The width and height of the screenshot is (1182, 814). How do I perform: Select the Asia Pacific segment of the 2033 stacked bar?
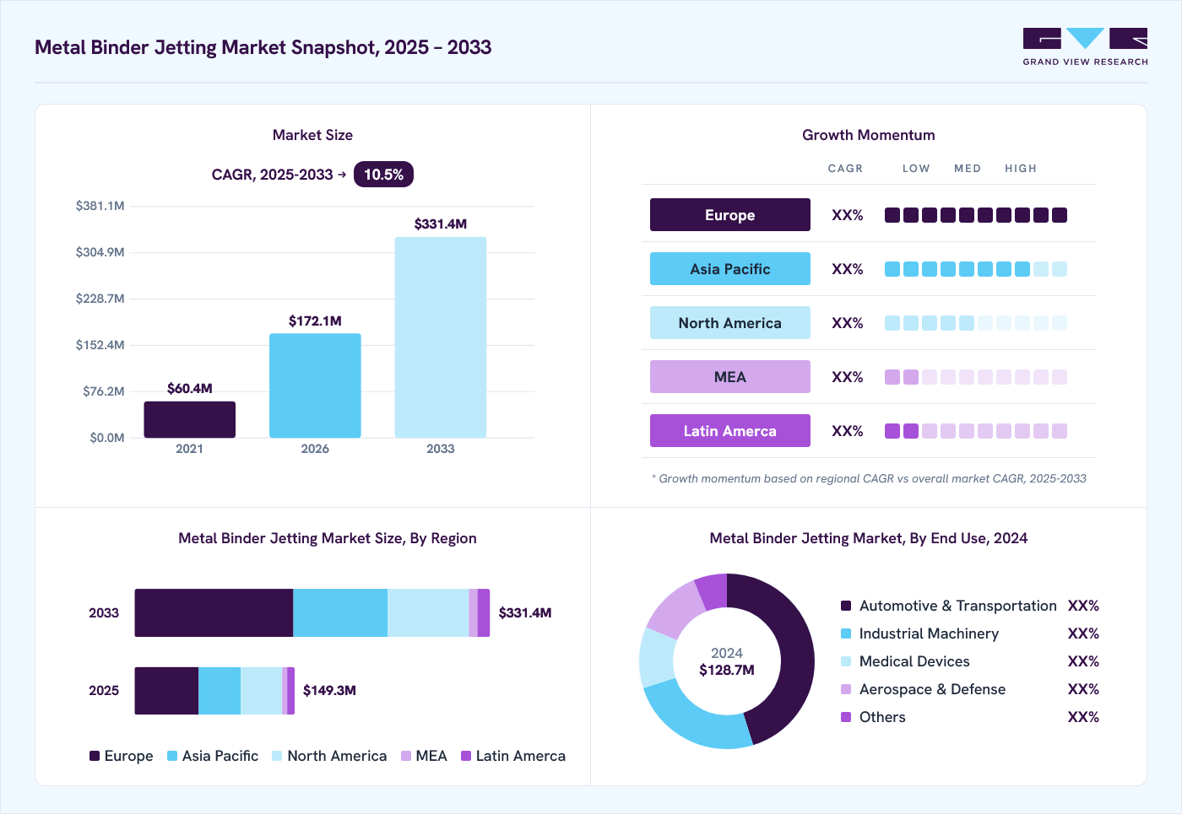pos(340,613)
